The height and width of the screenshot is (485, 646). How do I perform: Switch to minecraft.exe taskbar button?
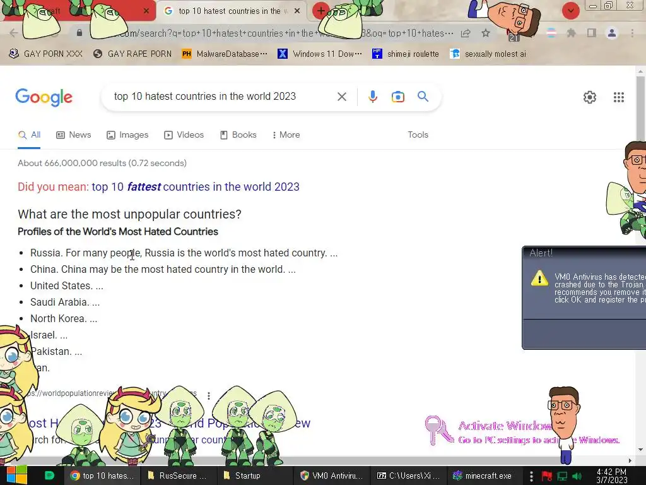point(484,476)
